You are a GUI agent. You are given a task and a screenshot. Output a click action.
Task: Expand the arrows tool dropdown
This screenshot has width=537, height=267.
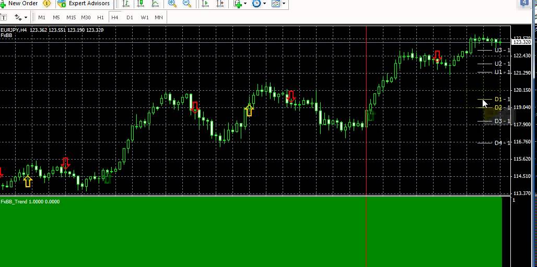(x=26, y=17)
